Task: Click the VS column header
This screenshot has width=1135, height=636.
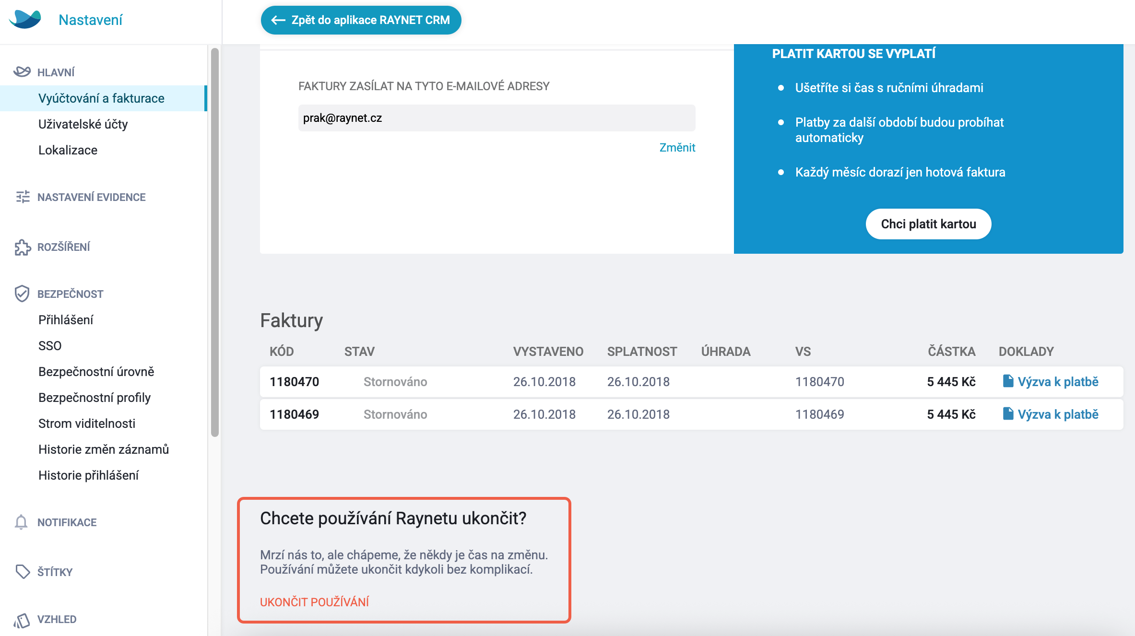Action: pyautogui.click(x=803, y=352)
